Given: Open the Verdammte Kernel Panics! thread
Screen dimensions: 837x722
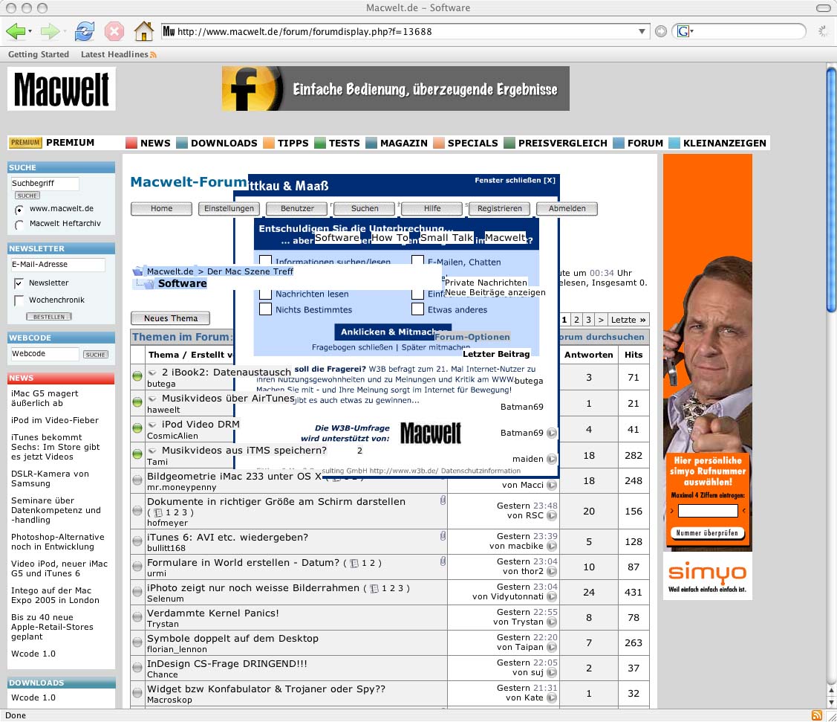Looking at the screenshot, I should pos(213,613).
